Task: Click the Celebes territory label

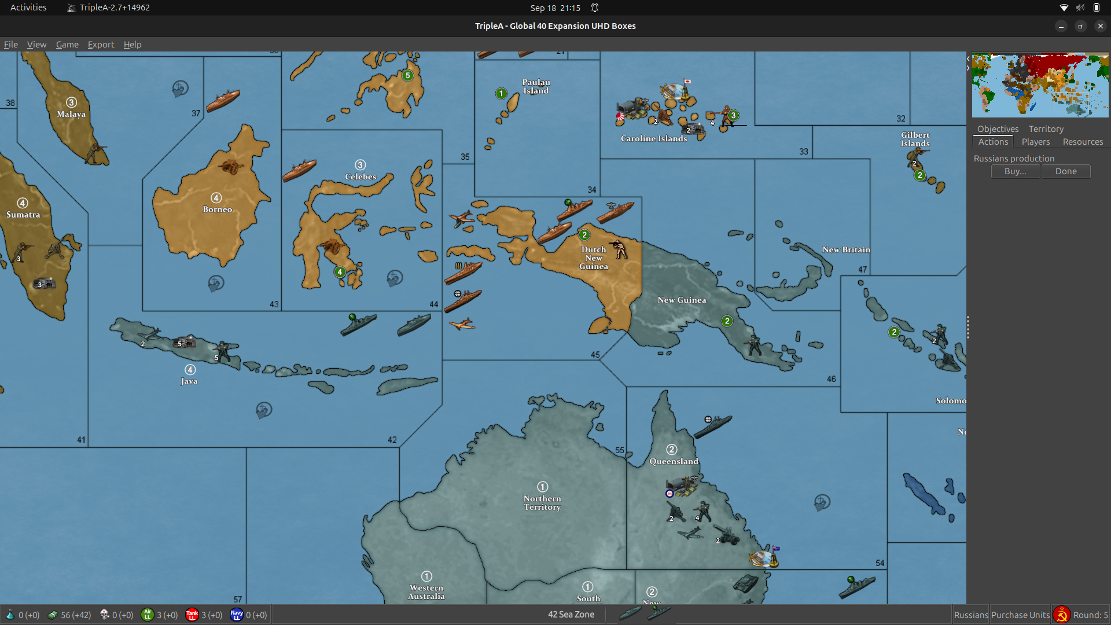Action: (x=360, y=177)
